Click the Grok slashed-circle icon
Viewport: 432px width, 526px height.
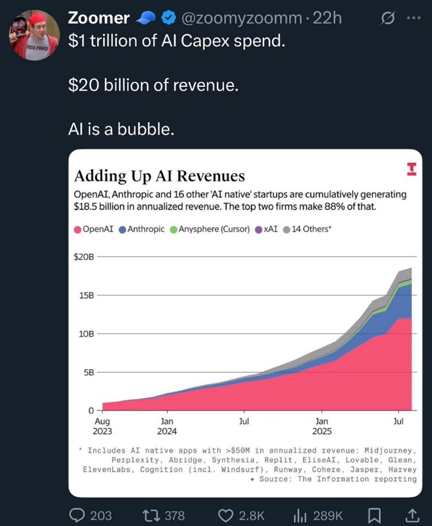pyautogui.click(x=386, y=19)
